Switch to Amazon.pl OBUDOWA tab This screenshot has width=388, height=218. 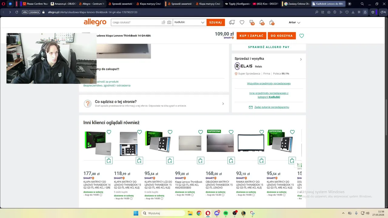63,4
